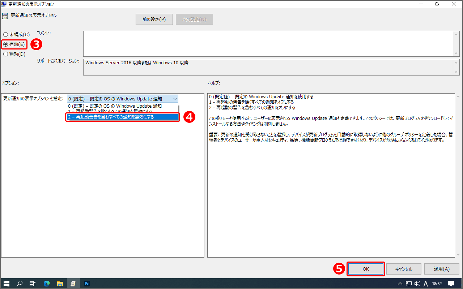Click help text '0 (既定値) – 既定の Windows Update 通知を使用する'
Screen dimensions: 463x289
pos(261,97)
